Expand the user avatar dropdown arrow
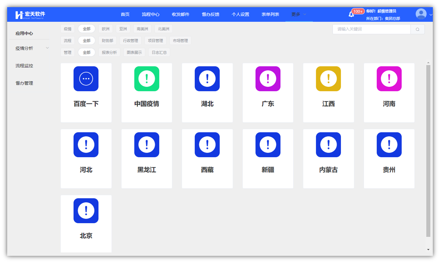 [x=431, y=15]
